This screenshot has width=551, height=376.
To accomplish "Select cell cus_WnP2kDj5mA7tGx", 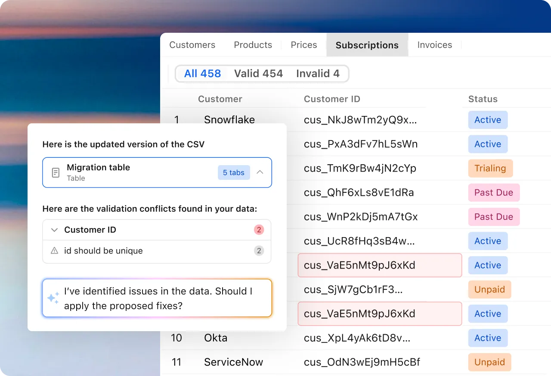I will 361,216.
